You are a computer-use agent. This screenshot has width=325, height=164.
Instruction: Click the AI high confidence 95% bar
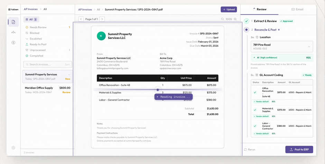(282, 58)
